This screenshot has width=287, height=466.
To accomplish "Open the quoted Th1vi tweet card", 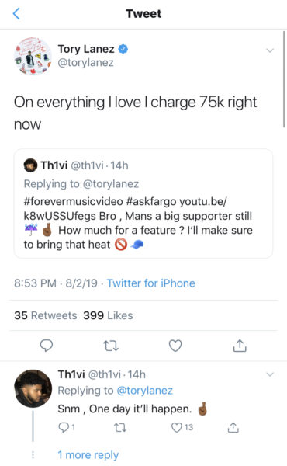I will click(x=143, y=203).
